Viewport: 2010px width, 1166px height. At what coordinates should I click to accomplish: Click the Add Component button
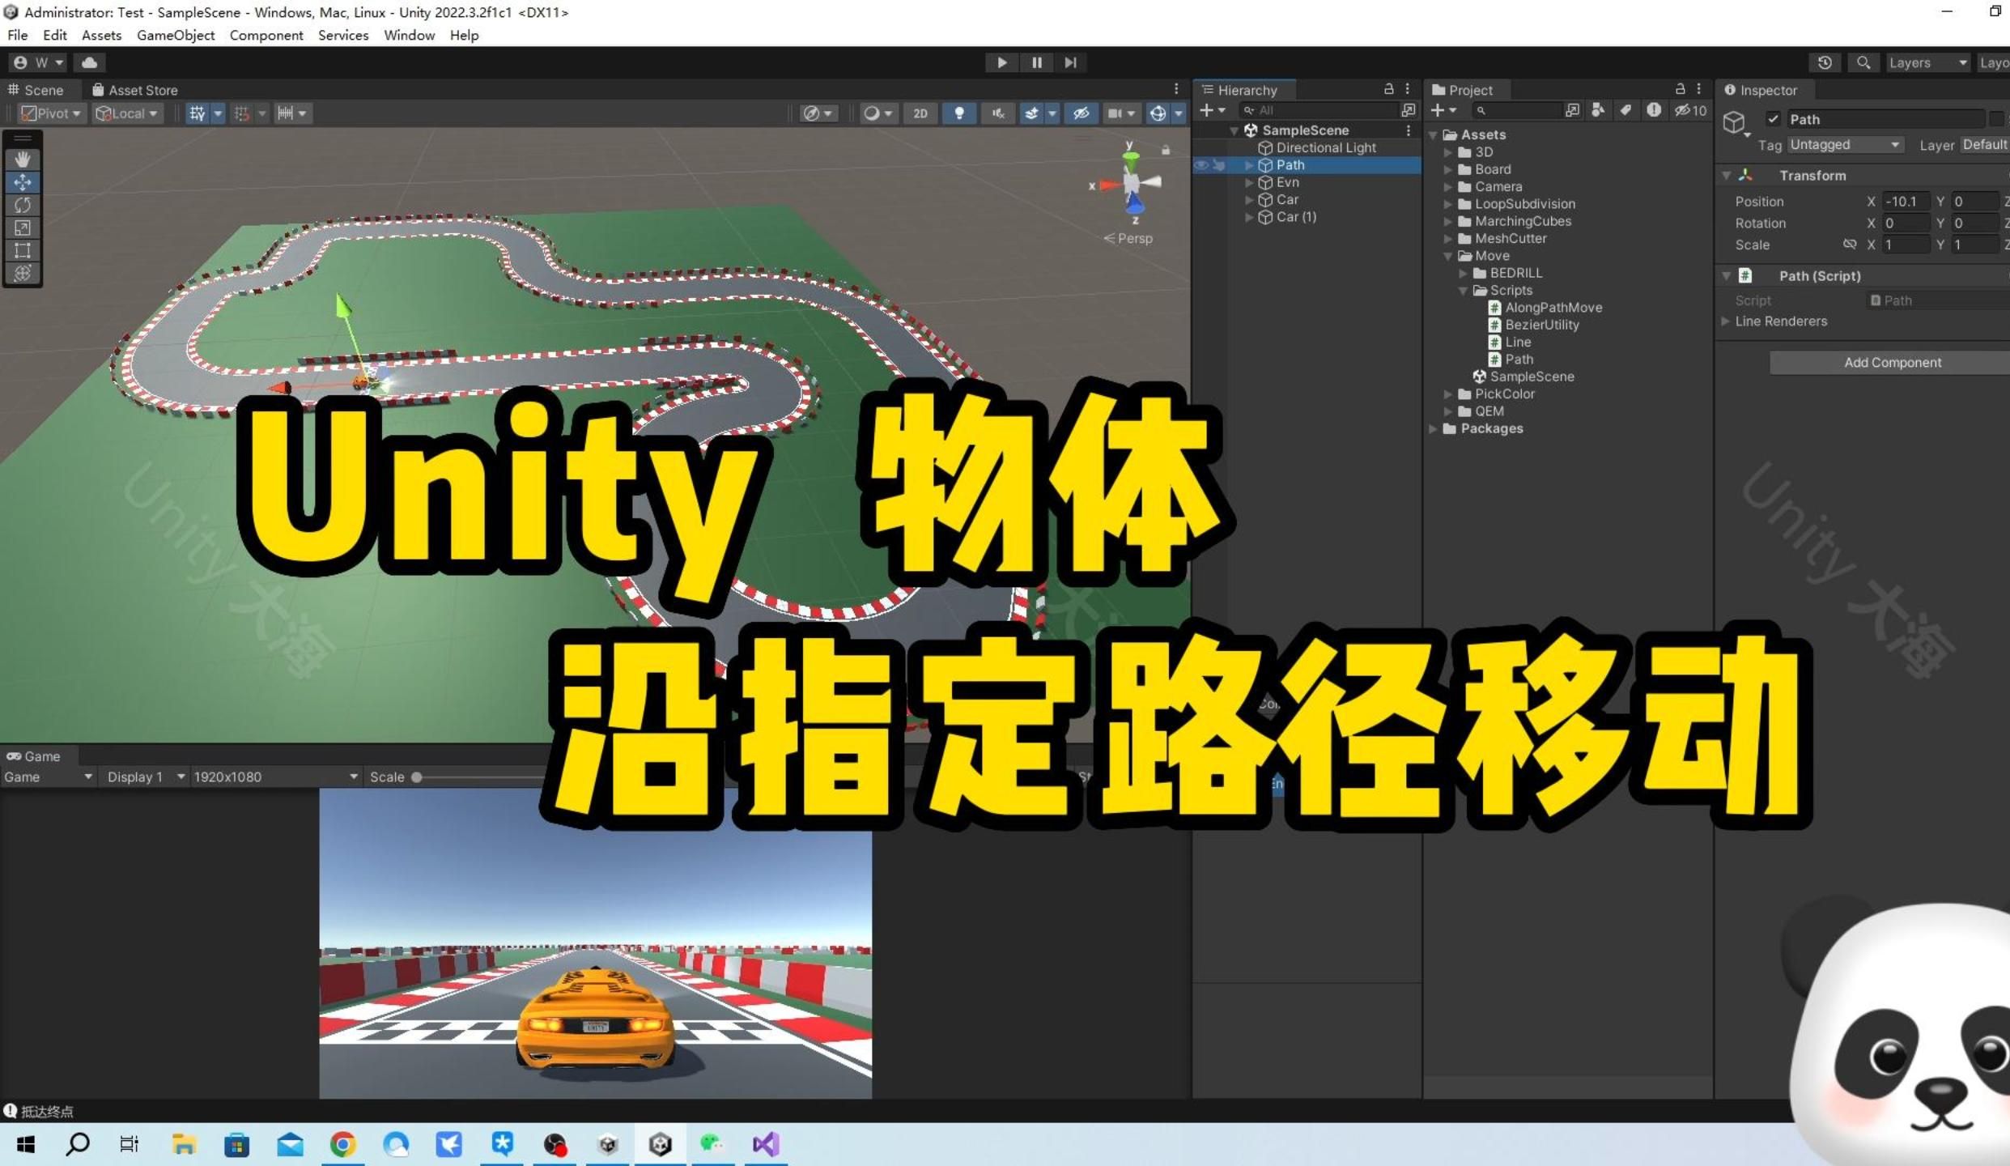1891,362
